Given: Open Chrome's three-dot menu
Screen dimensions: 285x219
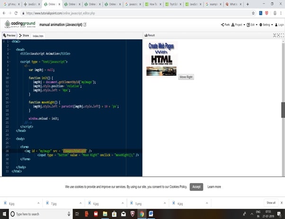Looking at the screenshot, I should click(281, 13).
